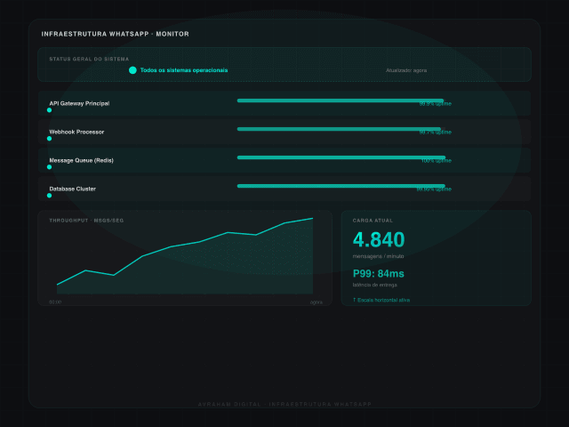Click the Database Cluster uptime bar
569x427 pixels.
click(x=341, y=186)
